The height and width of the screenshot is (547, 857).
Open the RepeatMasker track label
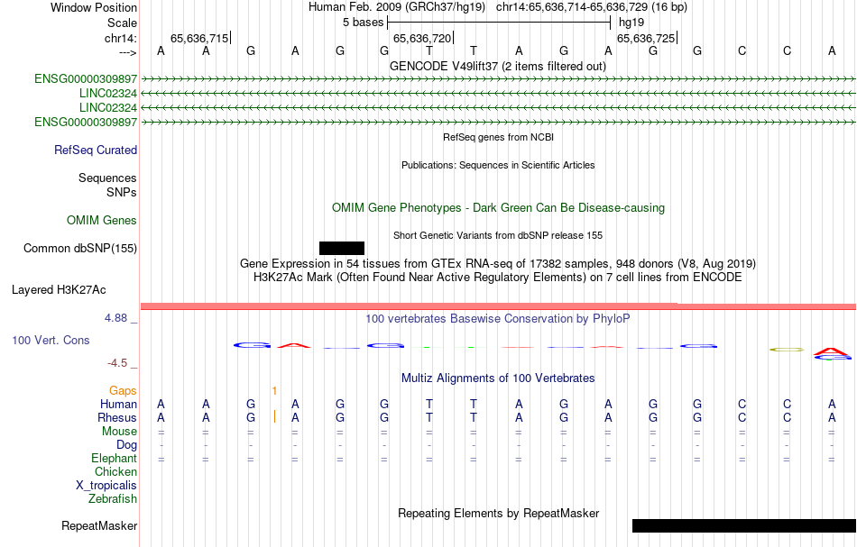[99, 525]
